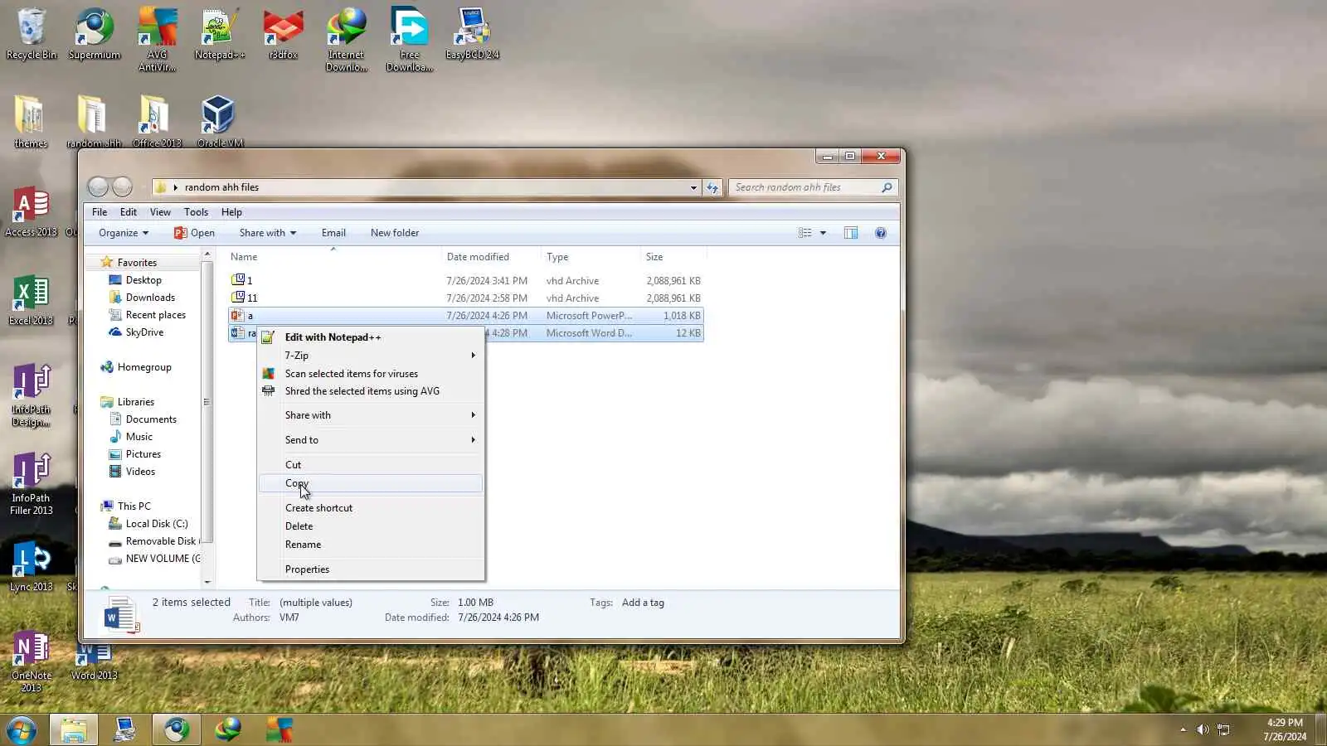Open SkyDrive in the navigation pane

click(144, 332)
